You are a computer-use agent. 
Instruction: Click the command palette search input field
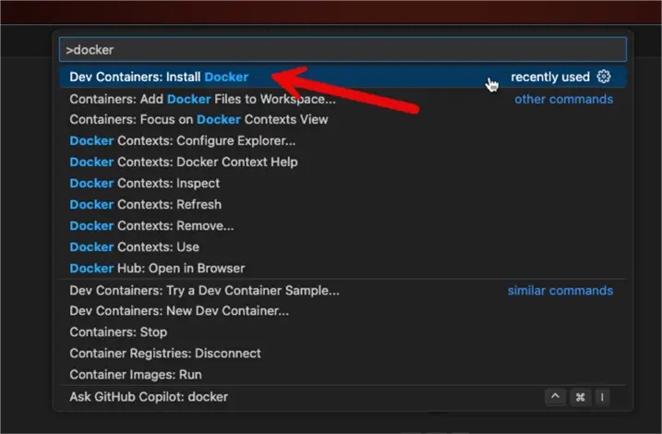tap(343, 49)
